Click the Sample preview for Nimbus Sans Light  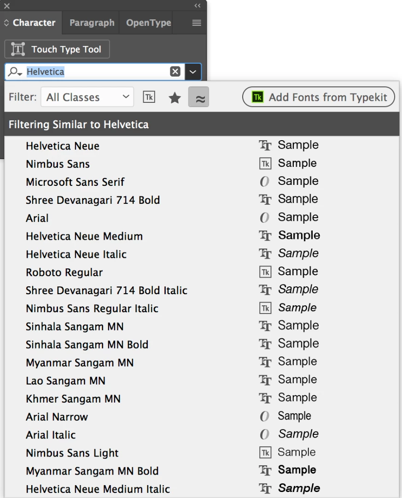pyautogui.click(x=297, y=452)
